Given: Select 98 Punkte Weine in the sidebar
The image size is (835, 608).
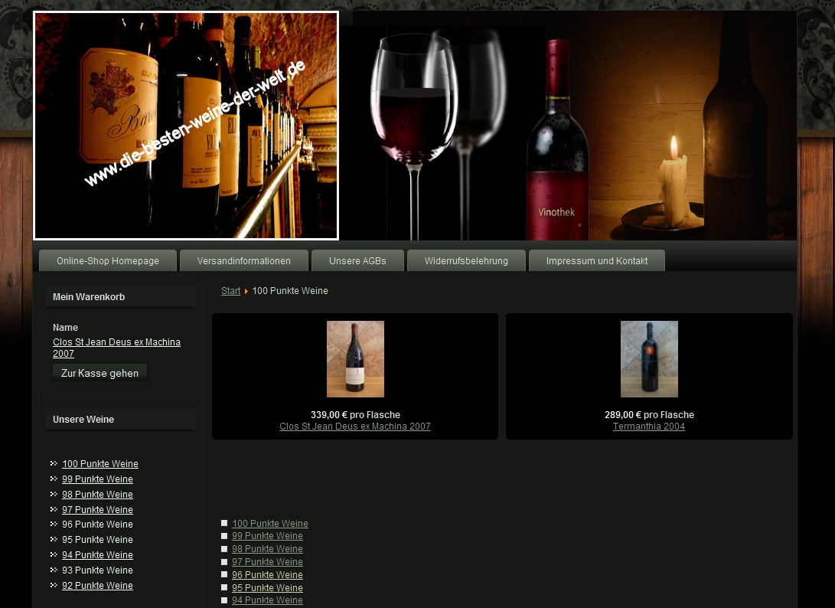Looking at the screenshot, I should pyautogui.click(x=97, y=495).
